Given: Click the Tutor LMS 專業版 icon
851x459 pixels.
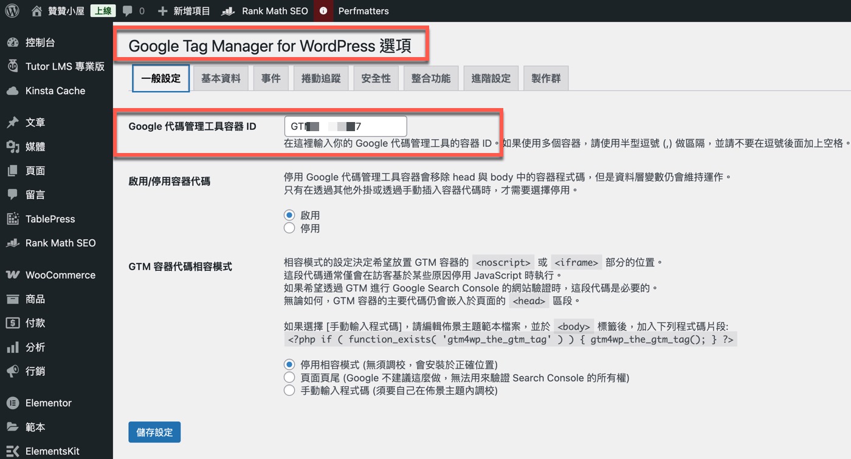Looking at the screenshot, I should (x=13, y=67).
